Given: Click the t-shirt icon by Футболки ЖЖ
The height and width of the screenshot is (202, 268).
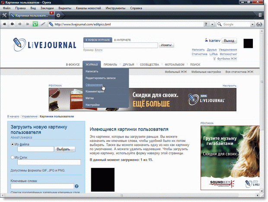Looking at the screenshot, I should pos(214,59).
